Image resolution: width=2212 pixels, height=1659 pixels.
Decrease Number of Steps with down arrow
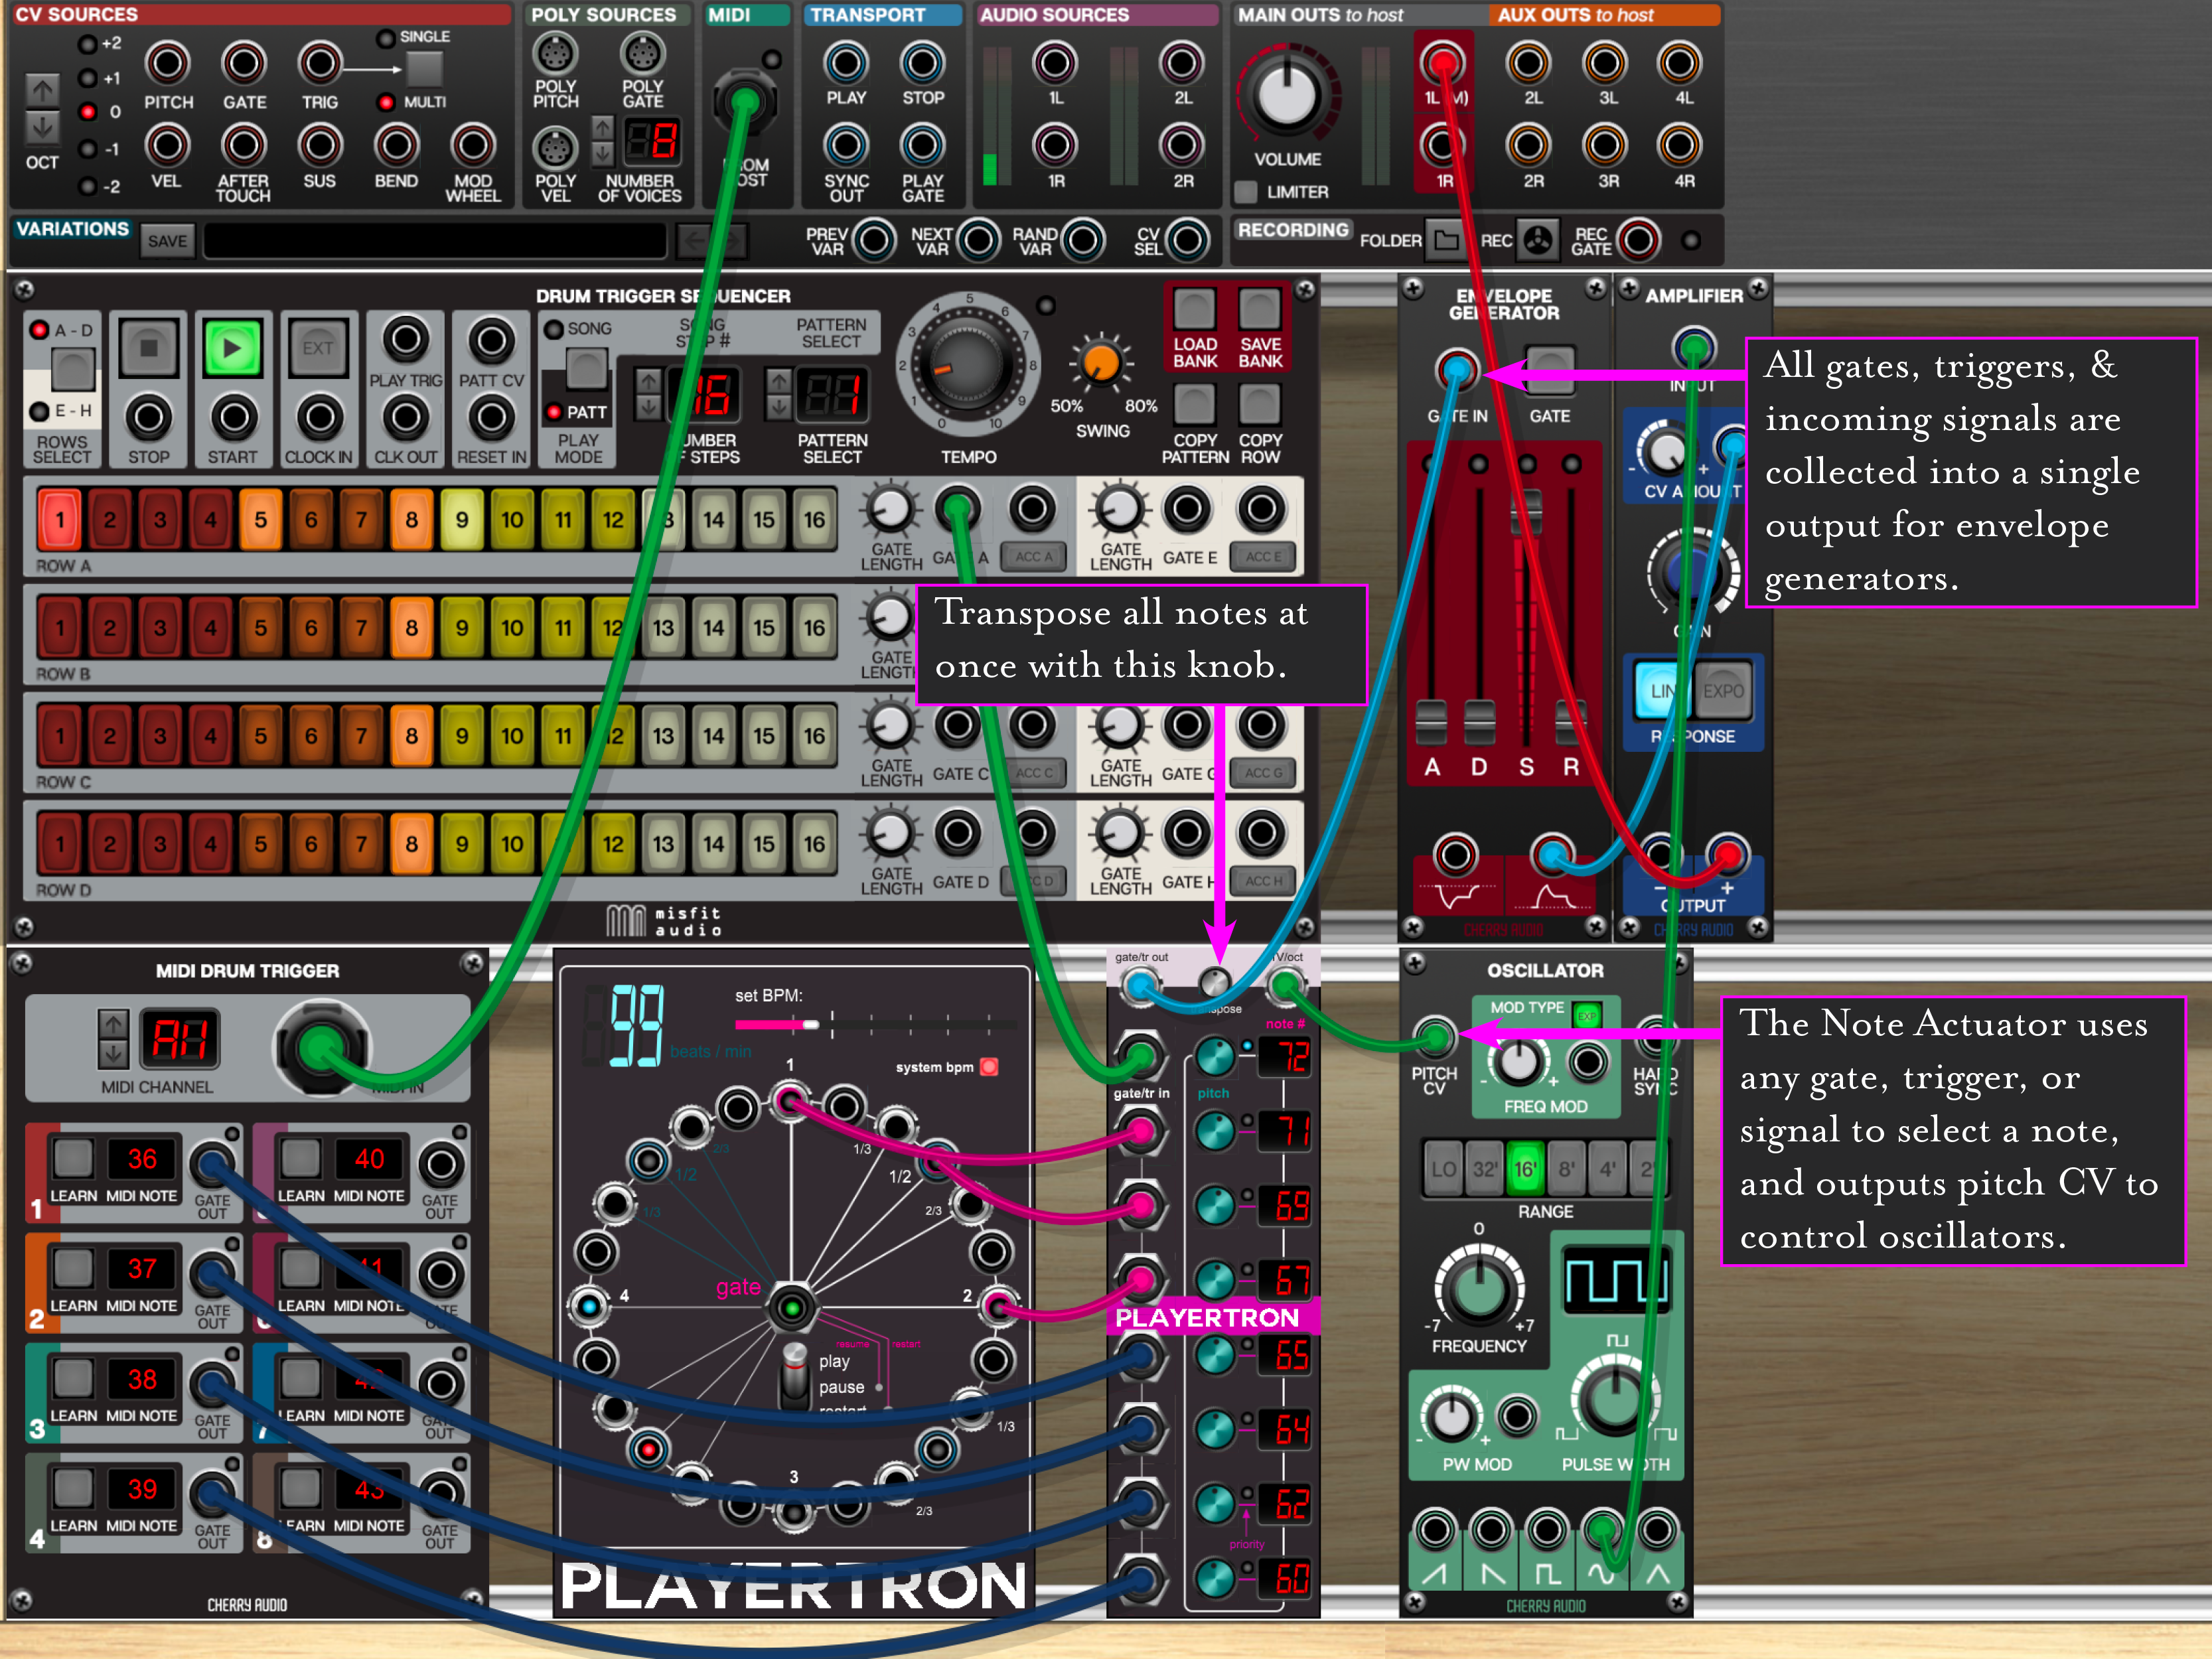(648, 407)
